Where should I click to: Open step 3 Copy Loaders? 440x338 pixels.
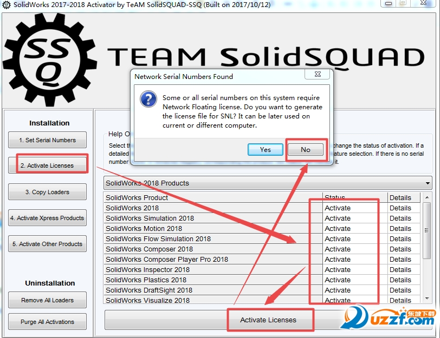click(x=48, y=192)
